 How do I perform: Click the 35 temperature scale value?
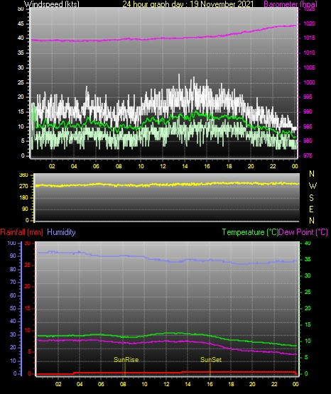pos(308,259)
